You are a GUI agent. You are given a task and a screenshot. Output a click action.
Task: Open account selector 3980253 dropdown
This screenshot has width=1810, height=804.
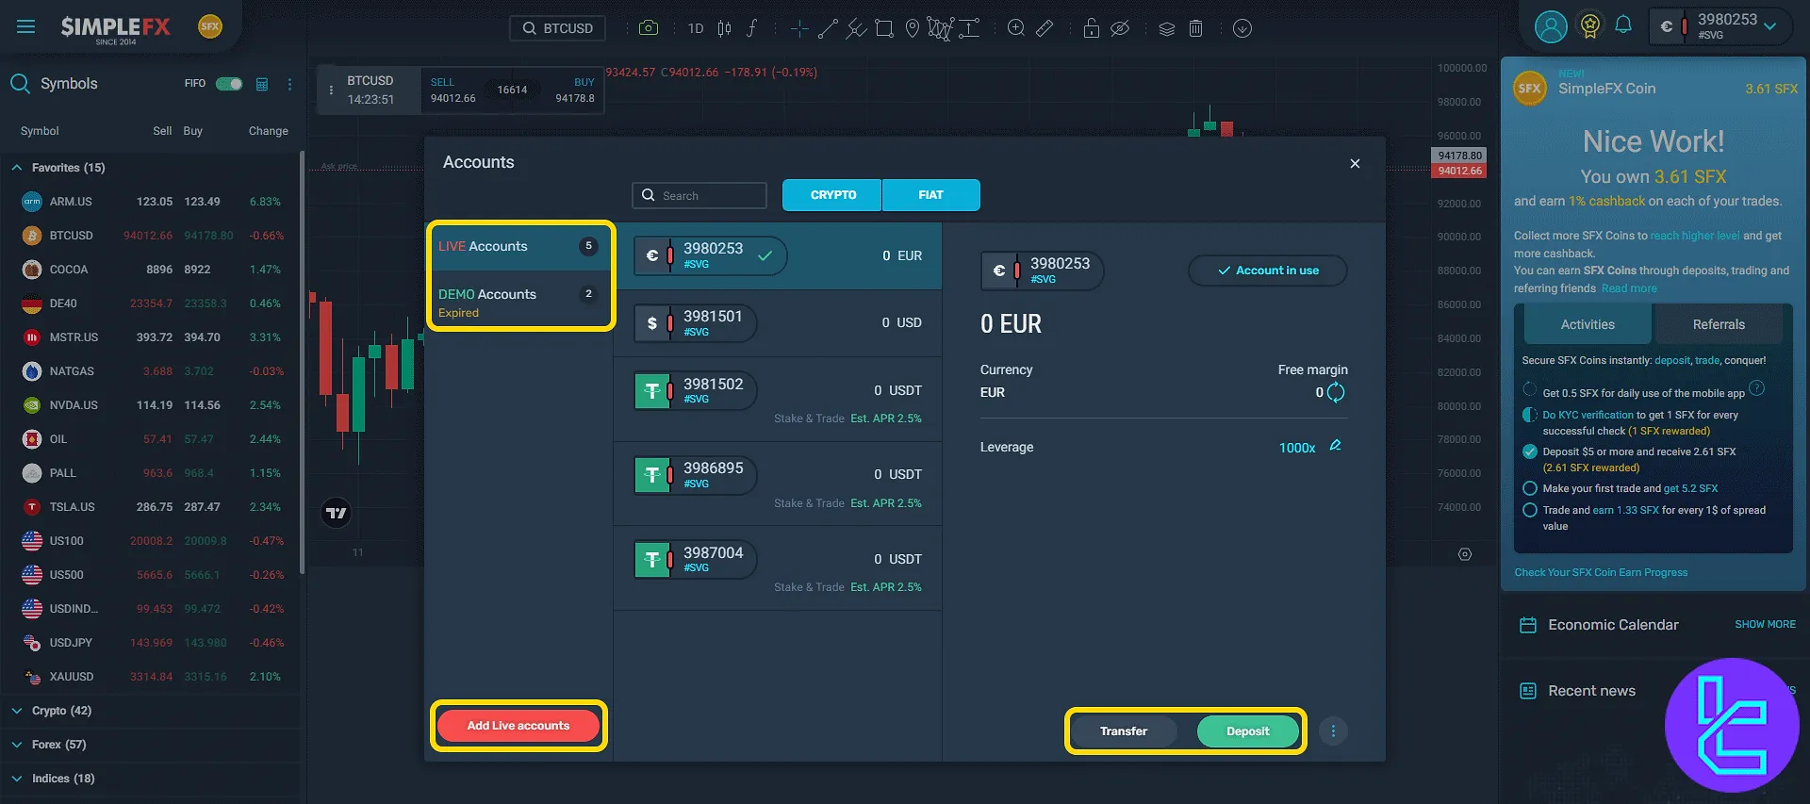[1722, 26]
